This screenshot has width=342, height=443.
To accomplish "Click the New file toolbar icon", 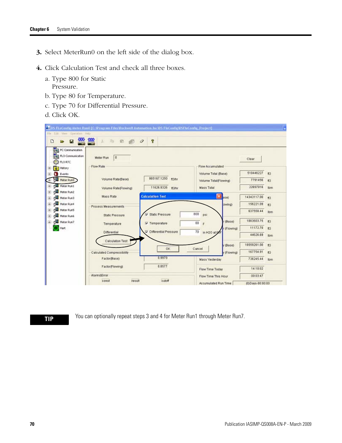I will pos(52,141).
